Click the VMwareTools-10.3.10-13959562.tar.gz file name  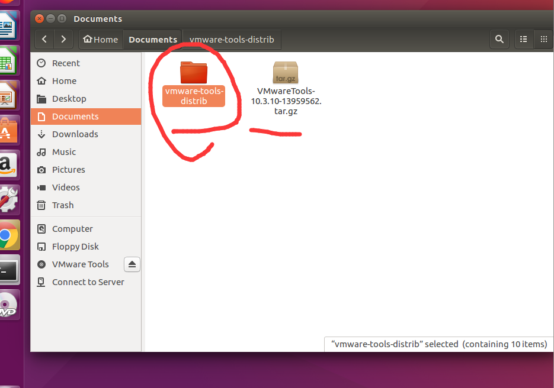286,101
